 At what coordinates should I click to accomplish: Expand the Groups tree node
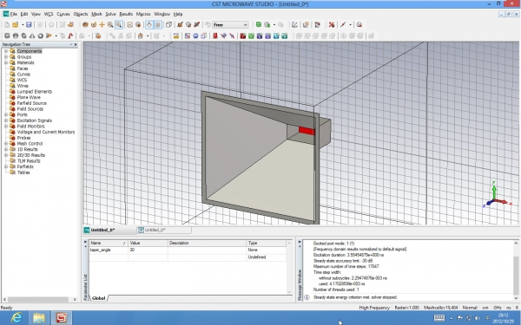point(6,56)
